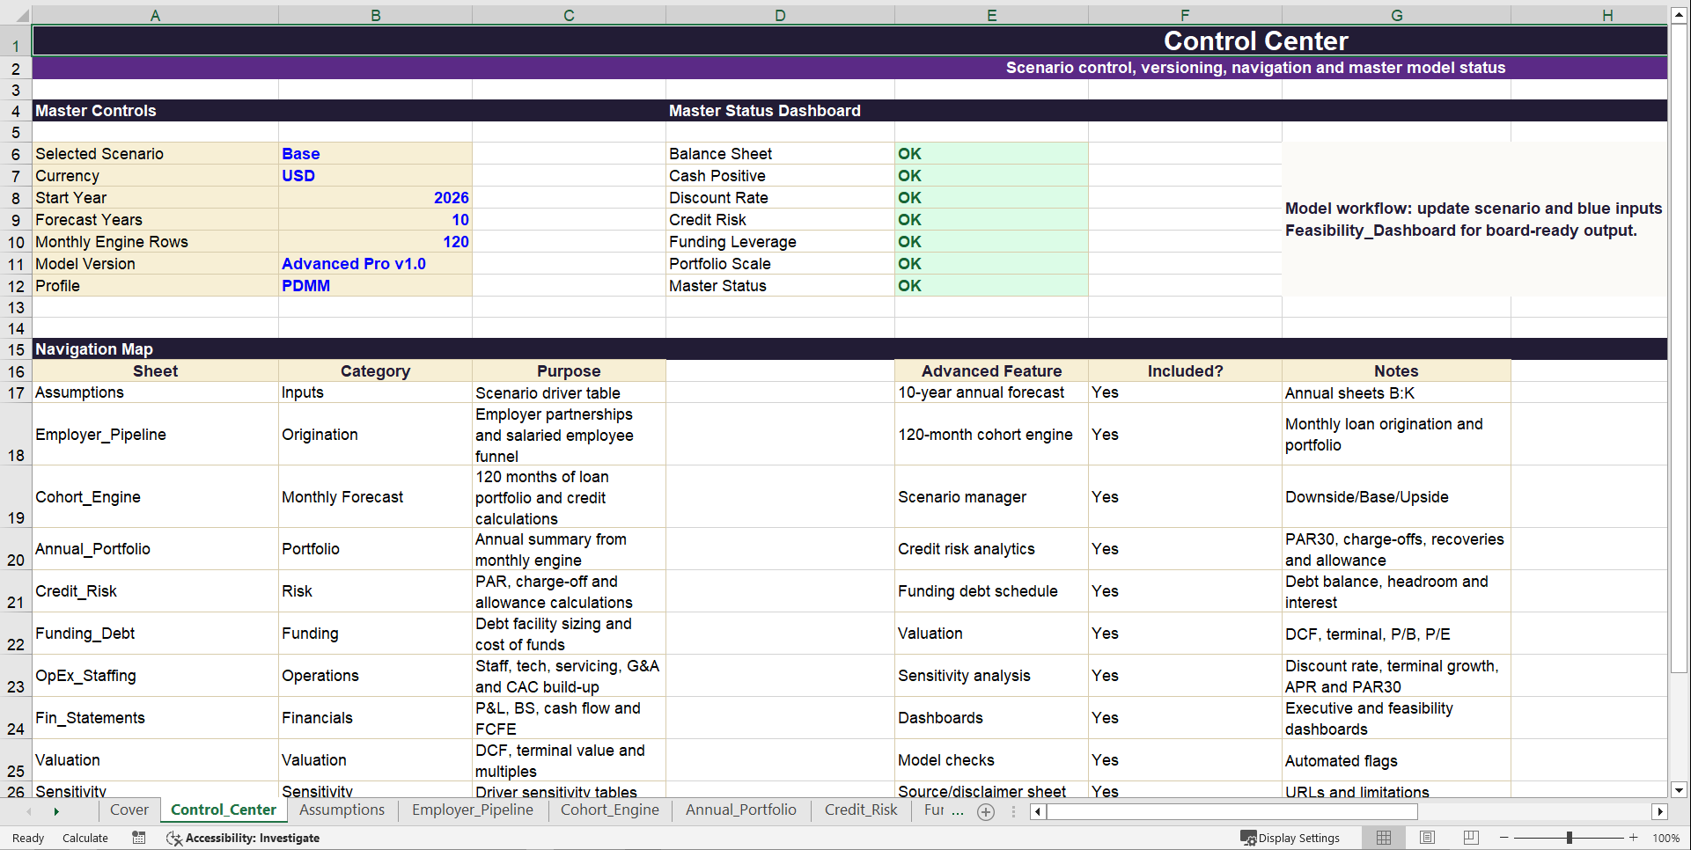Click next sheet navigation arrow
This screenshot has height=850, width=1691.
point(56,811)
